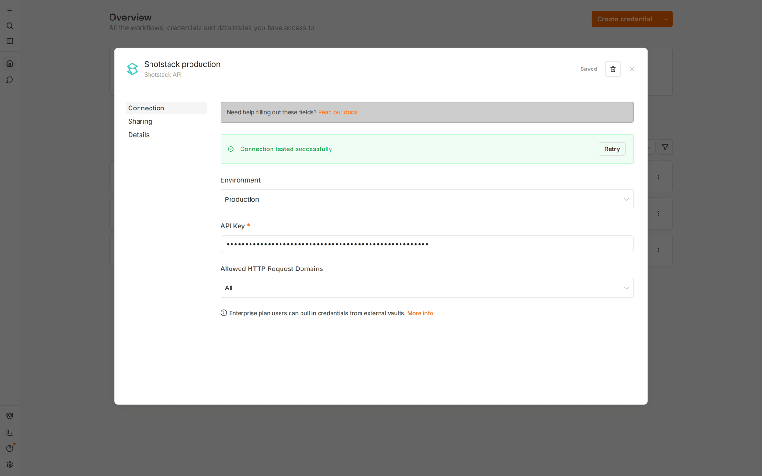This screenshot has height=476, width=762.
Task: Expand the Allowed HTTP Request Domains dropdown
Action: [427, 288]
